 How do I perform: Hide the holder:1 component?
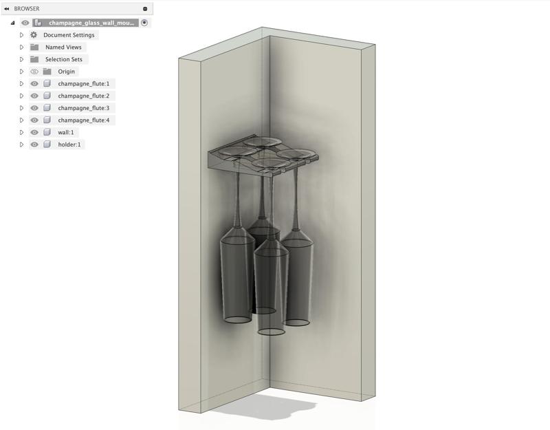click(x=34, y=144)
